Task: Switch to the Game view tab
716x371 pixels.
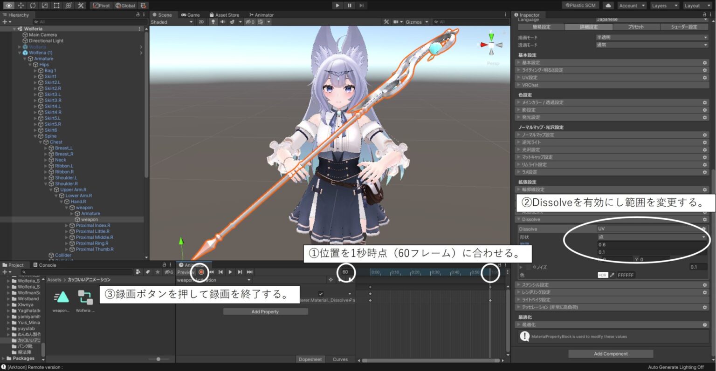Action: point(191,14)
